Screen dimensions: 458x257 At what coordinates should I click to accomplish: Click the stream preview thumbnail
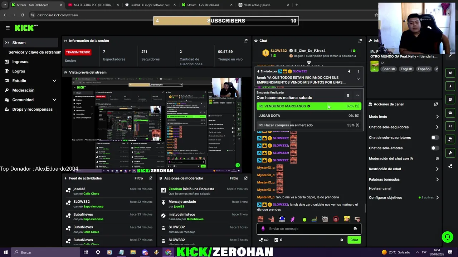tap(157, 125)
